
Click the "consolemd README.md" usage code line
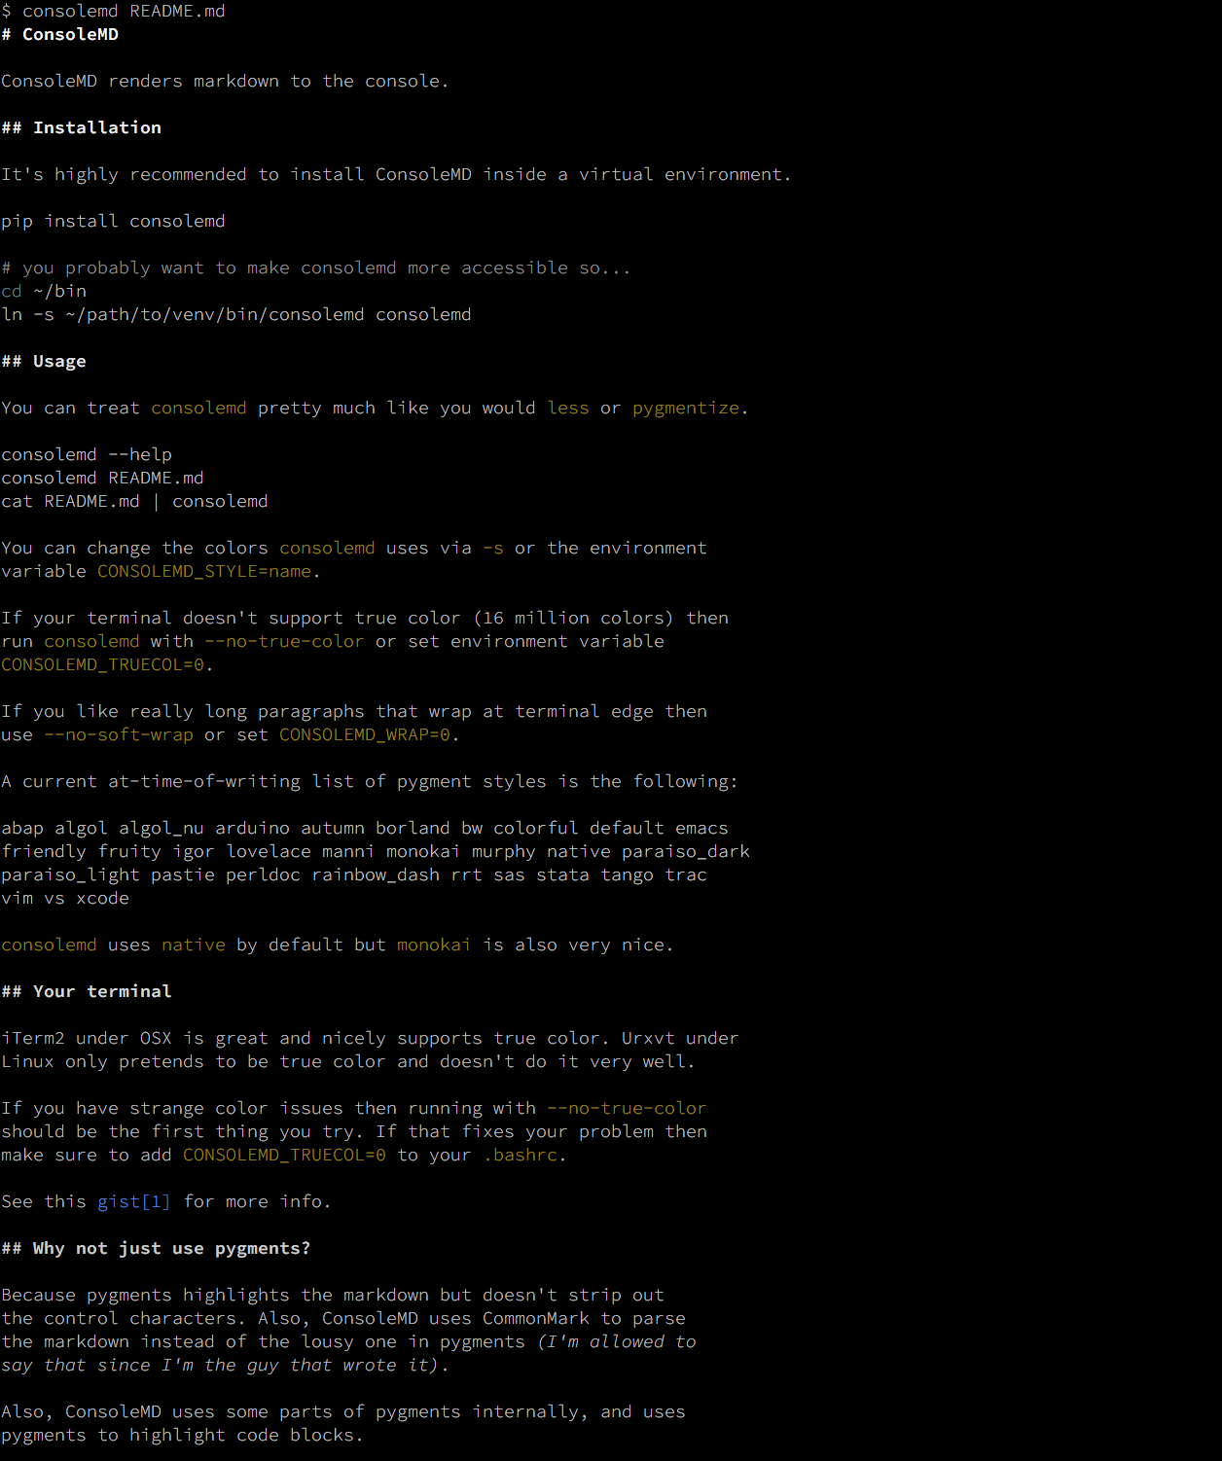tap(102, 478)
